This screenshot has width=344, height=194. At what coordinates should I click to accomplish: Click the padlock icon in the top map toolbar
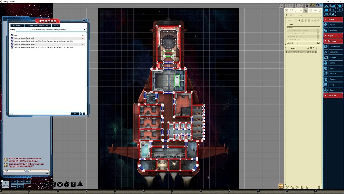[307, 5]
